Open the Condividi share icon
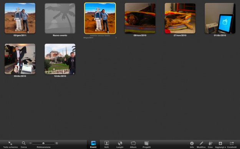This screenshot has height=149, width=240. point(232,143)
